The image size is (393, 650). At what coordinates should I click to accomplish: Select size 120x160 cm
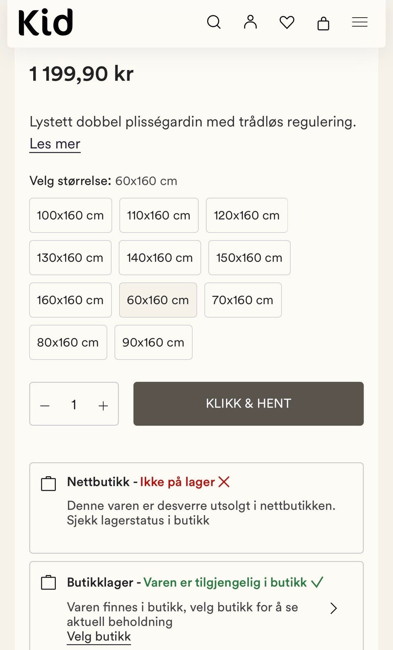247,215
